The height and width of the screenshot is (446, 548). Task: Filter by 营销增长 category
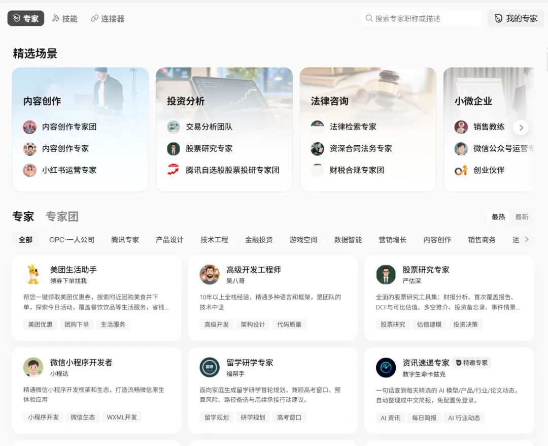click(x=393, y=240)
